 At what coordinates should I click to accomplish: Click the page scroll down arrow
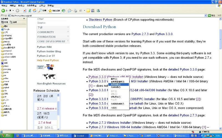tap(220, 128)
